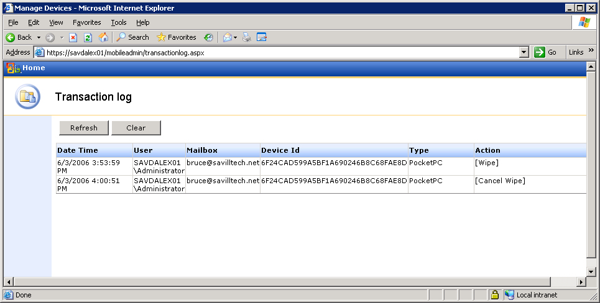Click the Address label
The height and width of the screenshot is (303, 600).
coord(18,52)
